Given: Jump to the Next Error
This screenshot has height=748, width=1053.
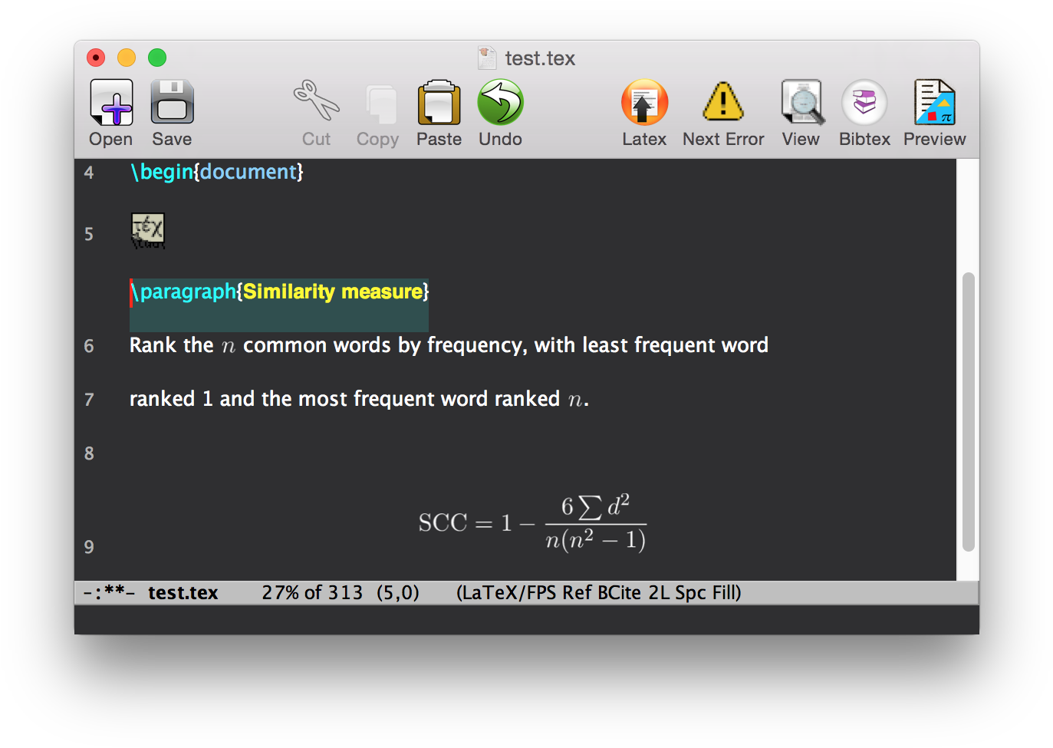Looking at the screenshot, I should point(722,102).
